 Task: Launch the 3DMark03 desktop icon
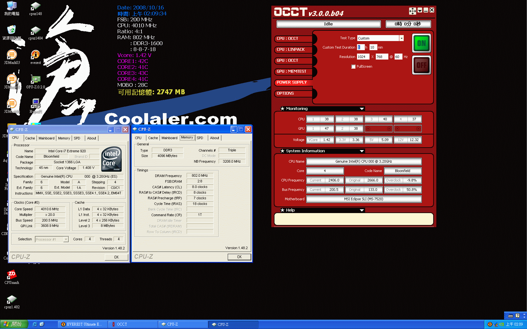click(x=12, y=57)
